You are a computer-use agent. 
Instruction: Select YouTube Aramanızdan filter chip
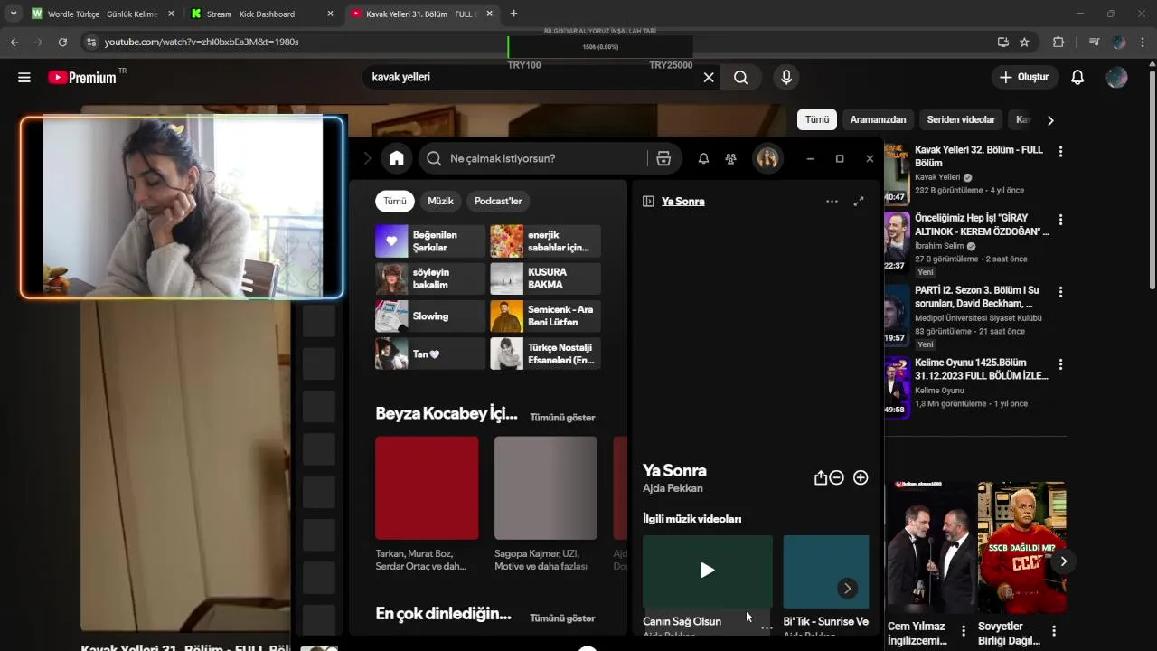(x=878, y=119)
